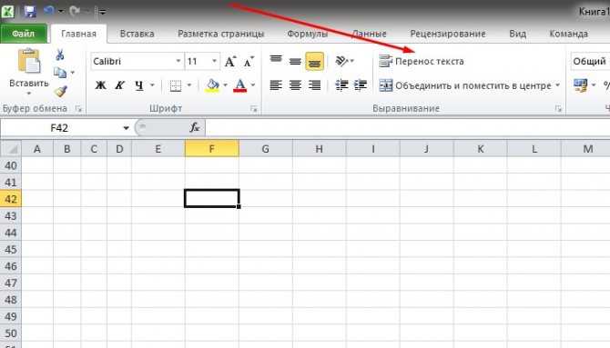
Task: Apply the yellow fill color bucket
Action: tap(212, 85)
